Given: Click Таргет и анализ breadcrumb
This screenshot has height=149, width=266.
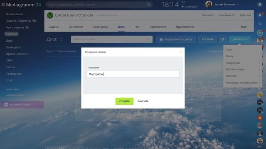Looking at the screenshot, I should click(66, 51).
